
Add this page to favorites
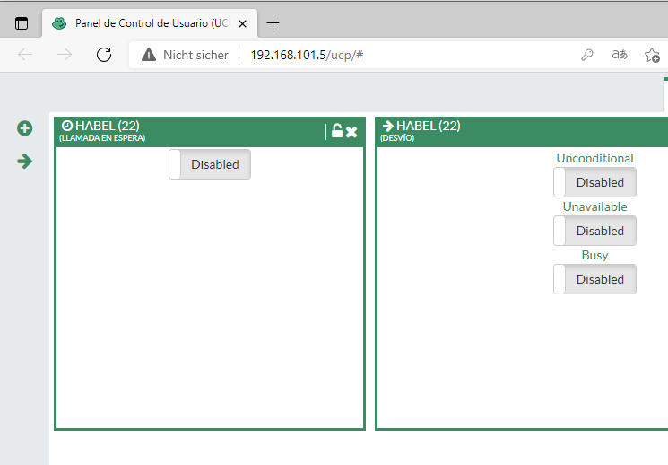point(652,55)
